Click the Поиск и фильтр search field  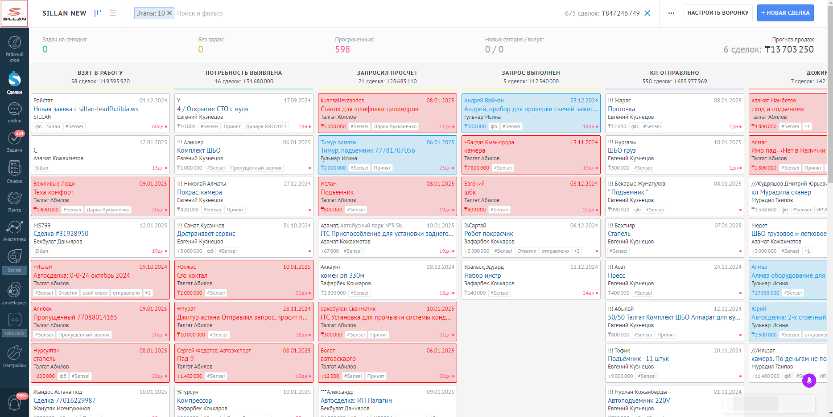200,13
